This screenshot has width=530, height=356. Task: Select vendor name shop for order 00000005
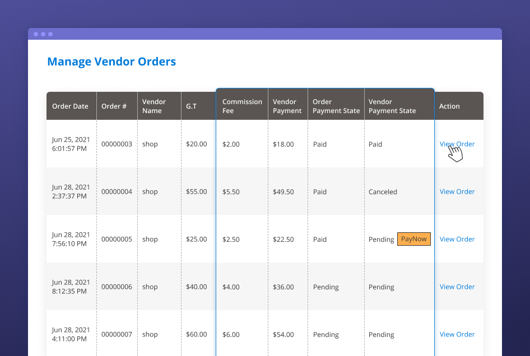click(x=150, y=240)
